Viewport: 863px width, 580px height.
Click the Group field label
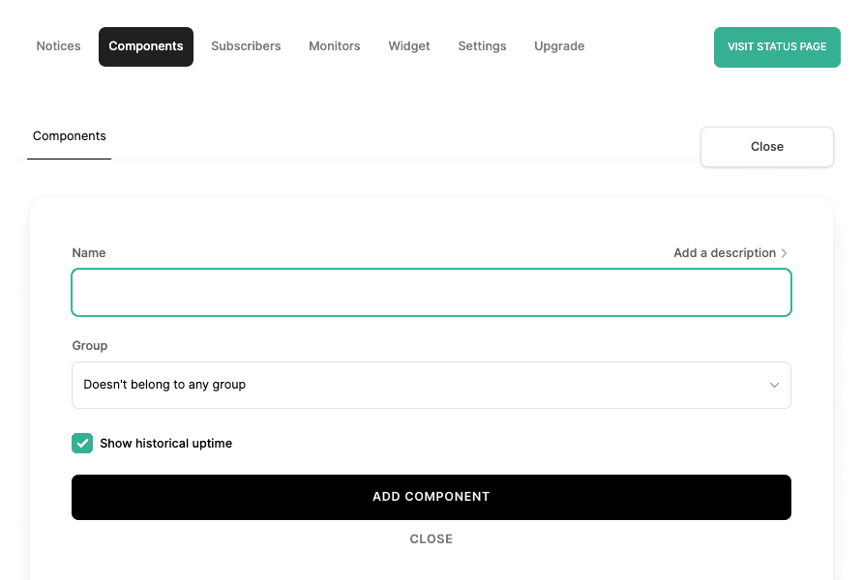click(90, 346)
